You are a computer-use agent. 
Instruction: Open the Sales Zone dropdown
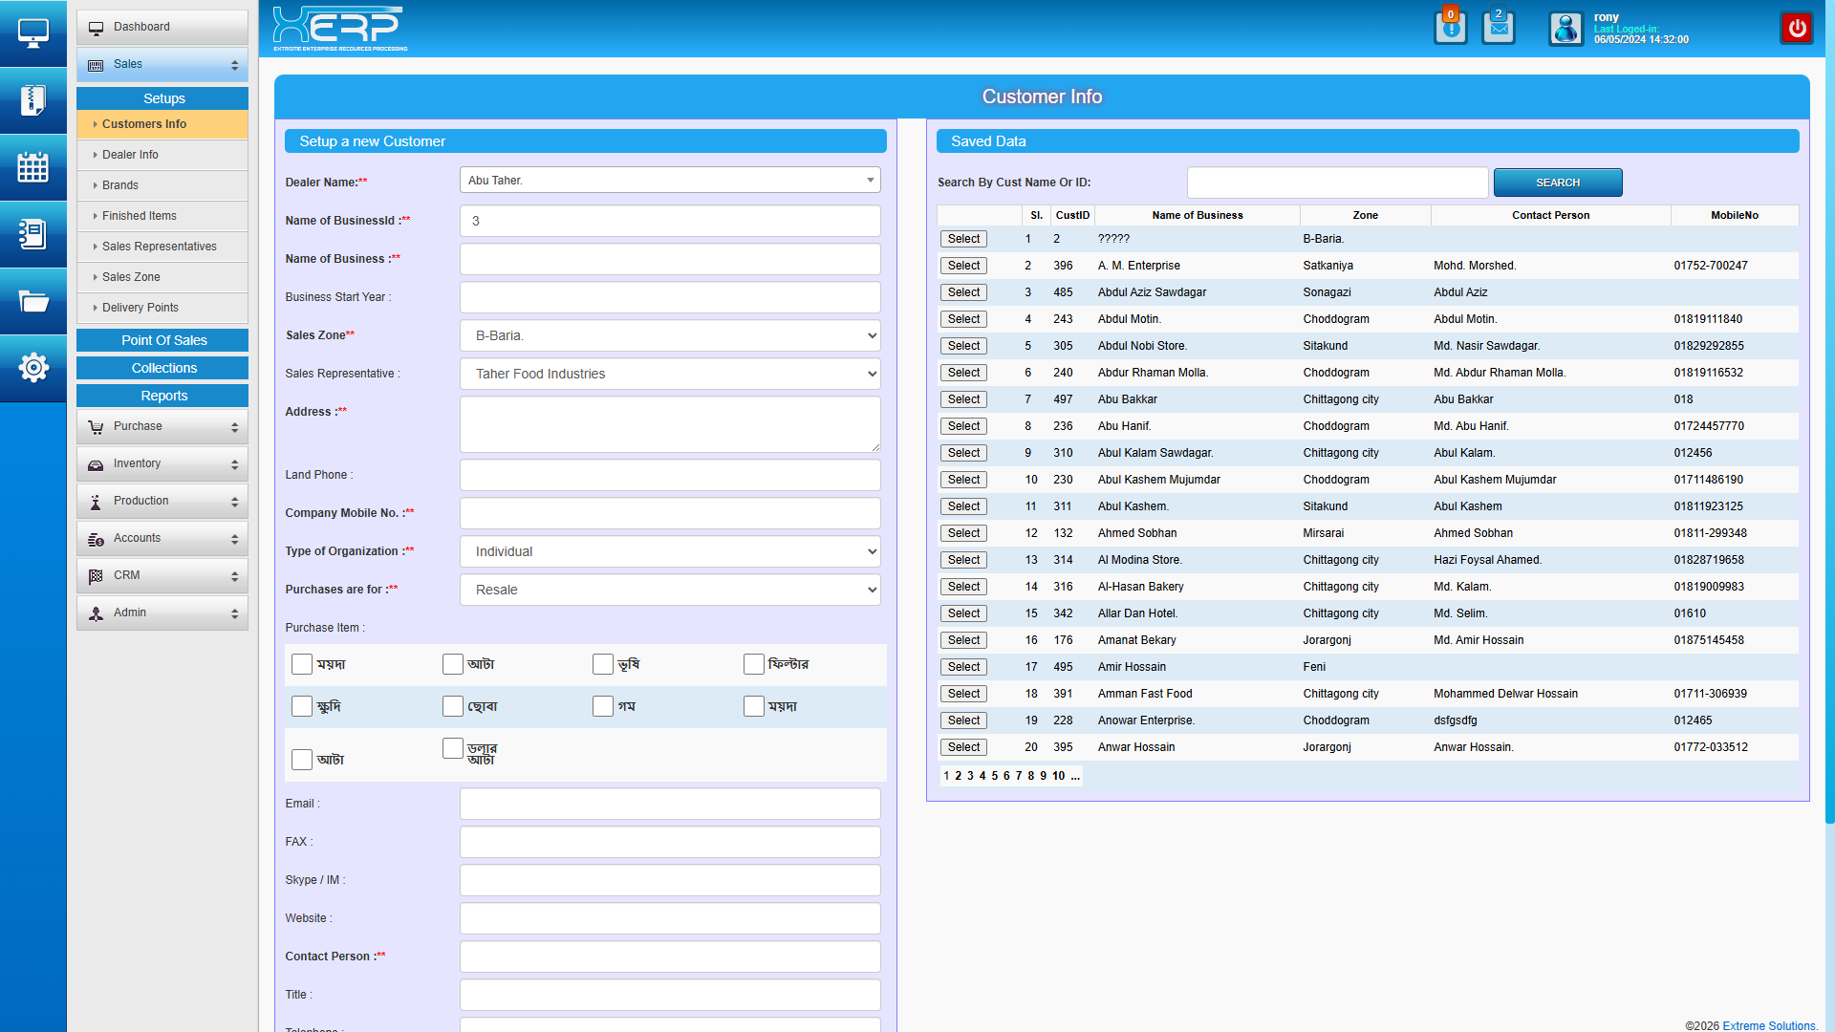pyautogui.click(x=670, y=335)
